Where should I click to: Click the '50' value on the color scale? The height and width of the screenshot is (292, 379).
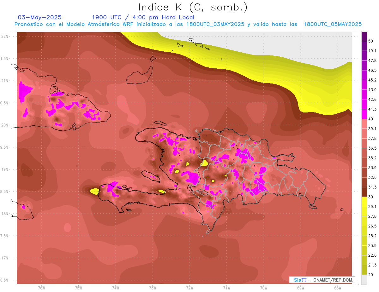(x=371, y=41)
